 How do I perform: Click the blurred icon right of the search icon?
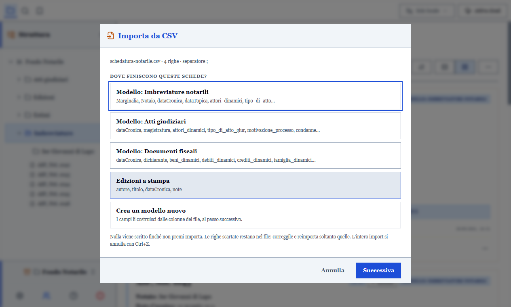(x=39, y=11)
